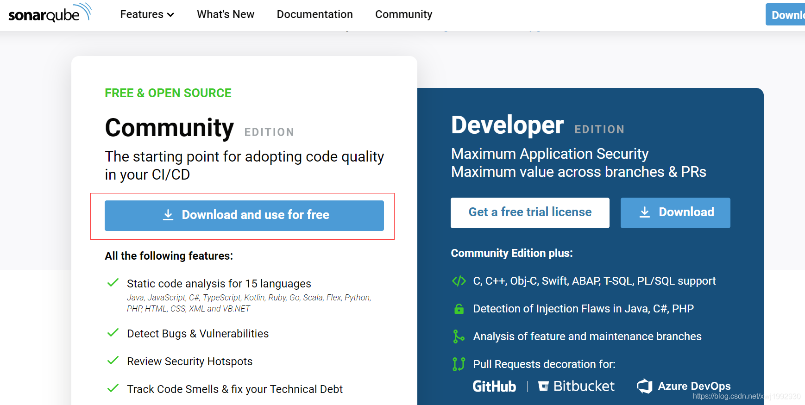The width and height of the screenshot is (805, 405).
Task: Click the 'Community EDITION' heading
Action: 200,128
